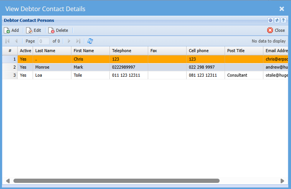Click row number 2 cell
This screenshot has width=291, height=189.
point(10,67)
